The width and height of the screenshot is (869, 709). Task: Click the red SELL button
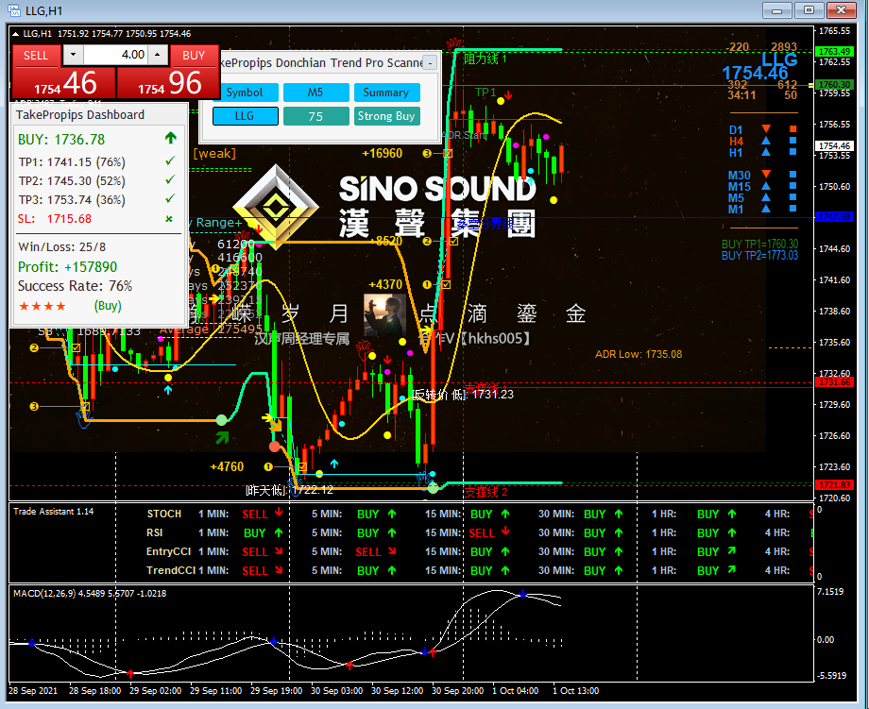pyautogui.click(x=36, y=56)
